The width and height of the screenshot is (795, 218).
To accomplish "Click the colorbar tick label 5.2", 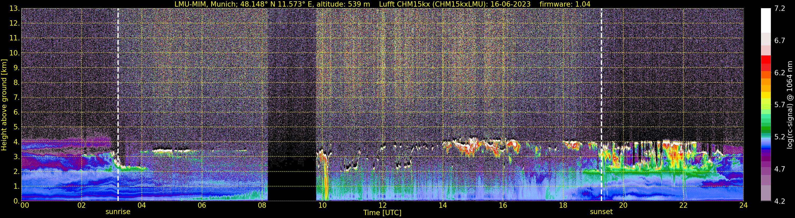I will tap(780, 137).
